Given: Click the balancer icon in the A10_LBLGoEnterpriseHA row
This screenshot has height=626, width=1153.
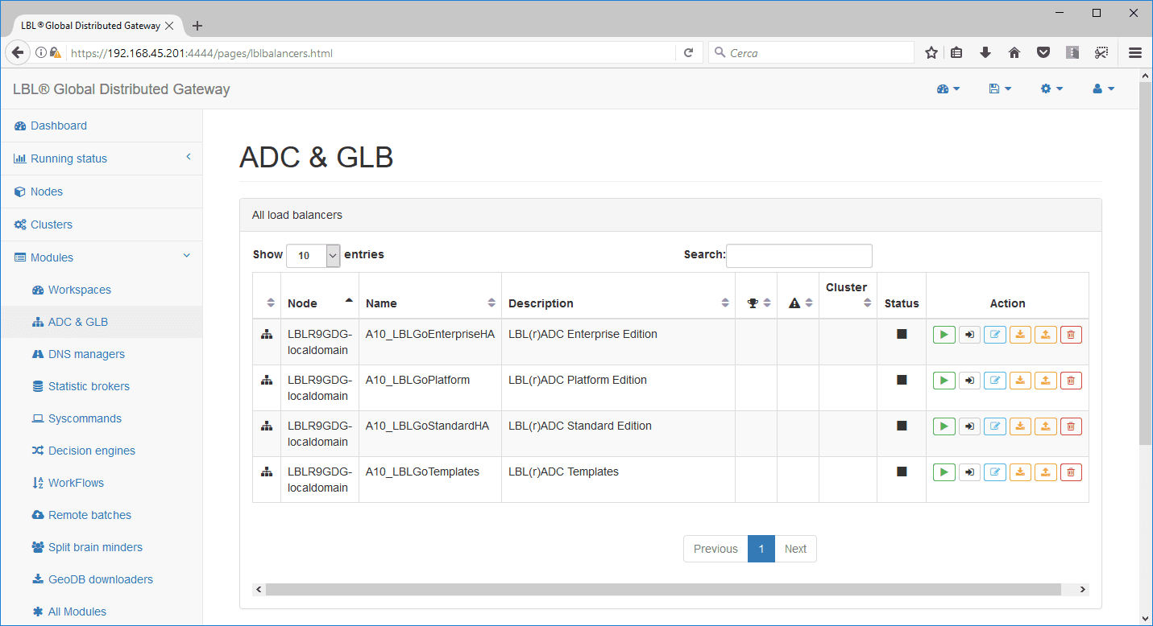Looking at the screenshot, I should click(267, 335).
